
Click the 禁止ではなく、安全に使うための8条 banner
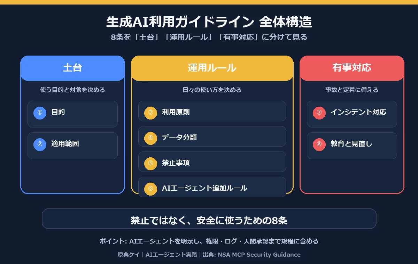coord(209,219)
